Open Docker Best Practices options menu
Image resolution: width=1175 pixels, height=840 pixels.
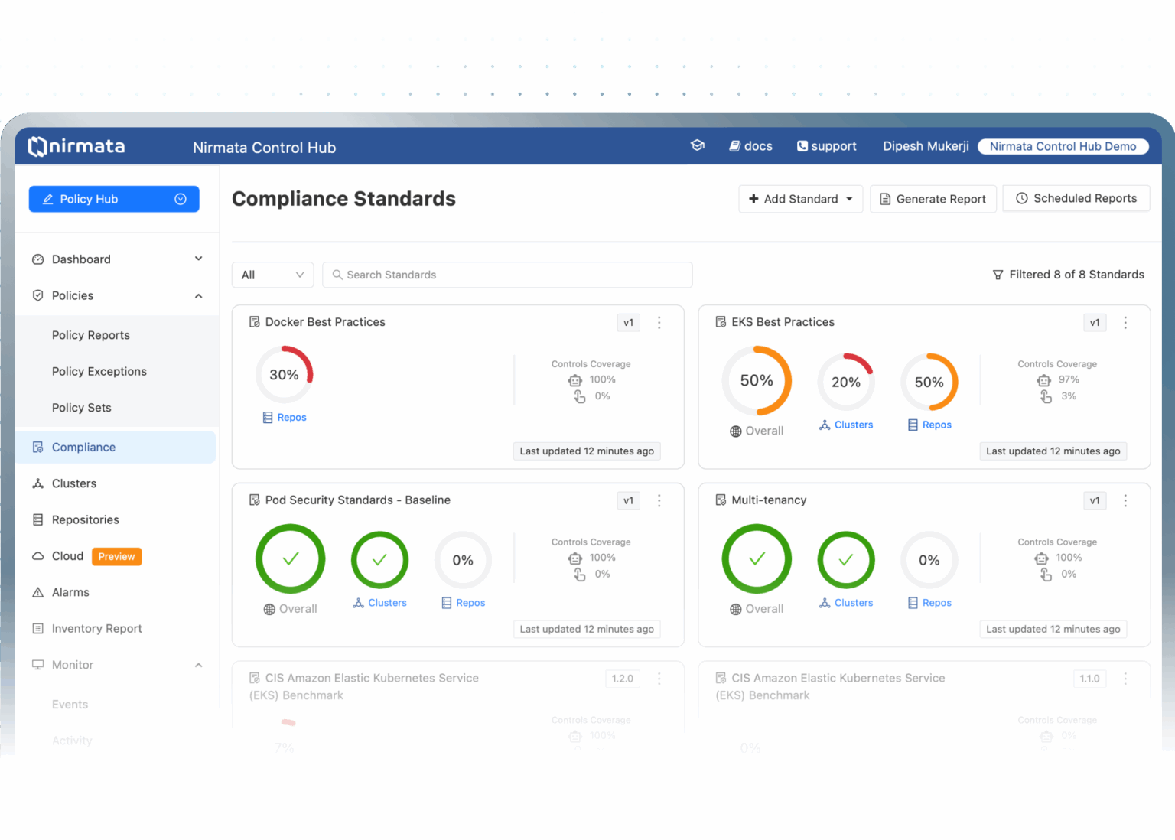[659, 322]
